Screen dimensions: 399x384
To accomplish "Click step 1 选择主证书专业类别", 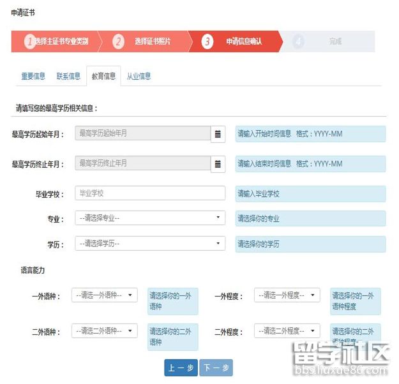I will click(x=56, y=41).
